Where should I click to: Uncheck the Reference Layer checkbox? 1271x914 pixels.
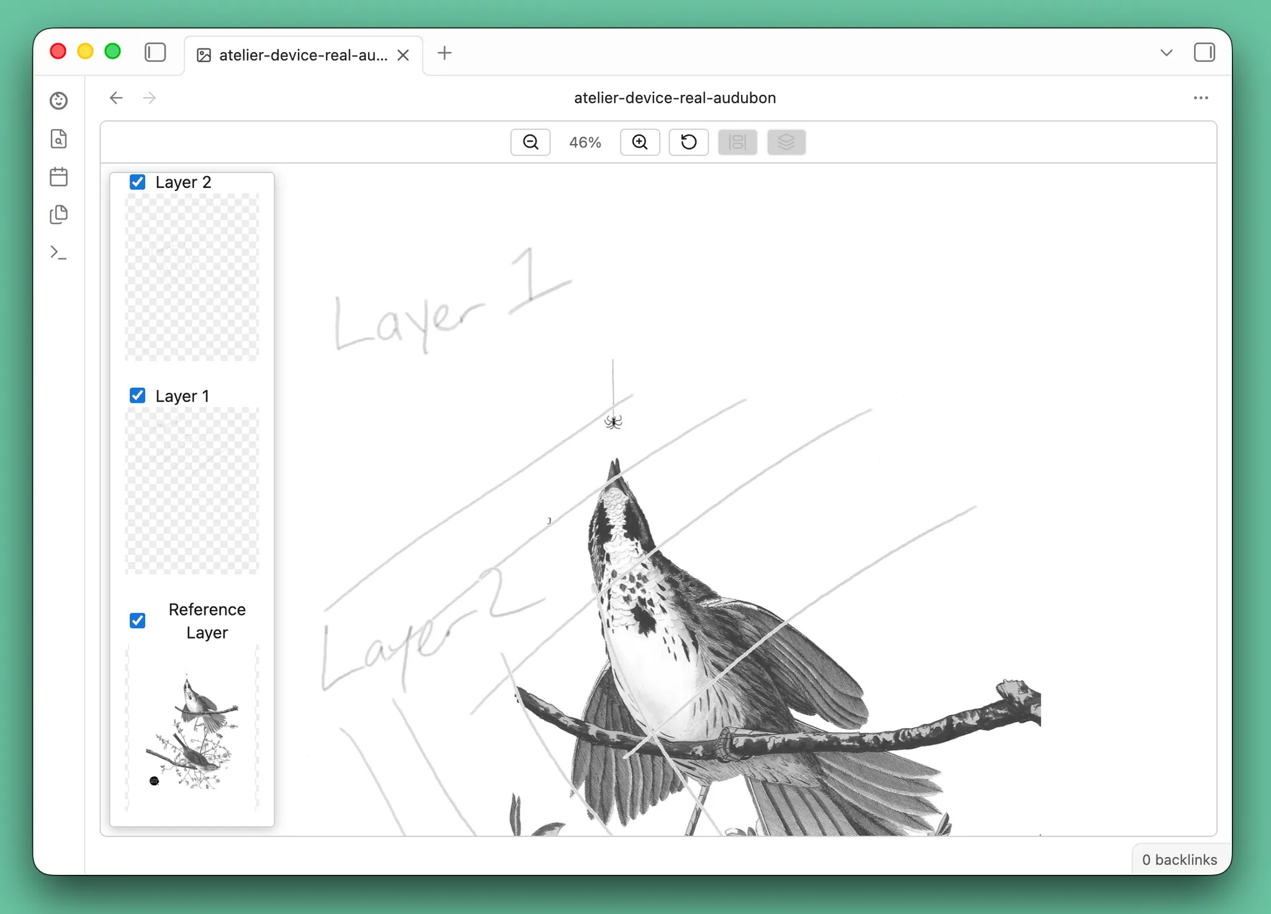[x=138, y=621]
